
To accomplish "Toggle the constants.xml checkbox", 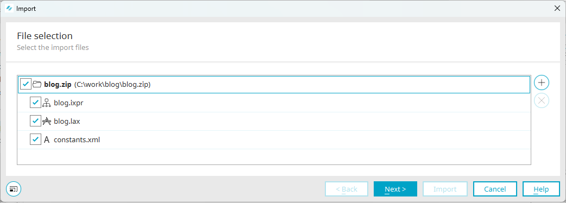I will pos(35,140).
